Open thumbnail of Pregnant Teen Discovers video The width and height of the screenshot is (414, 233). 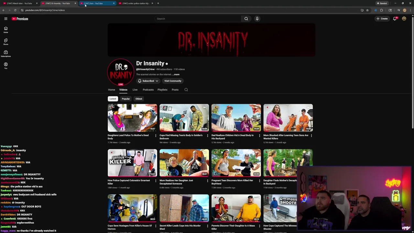pyautogui.click(x=236, y=163)
